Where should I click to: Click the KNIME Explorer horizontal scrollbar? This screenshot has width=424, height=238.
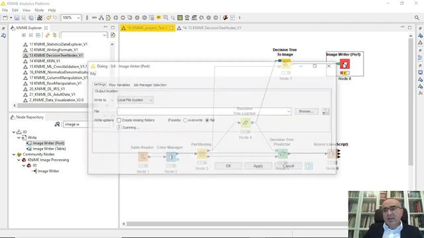(53, 106)
